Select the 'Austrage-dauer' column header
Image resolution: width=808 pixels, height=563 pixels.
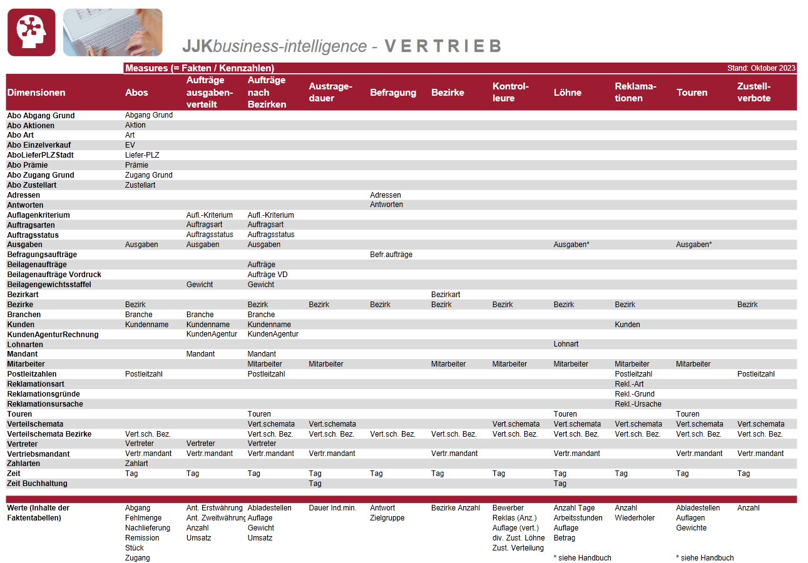[x=331, y=93]
